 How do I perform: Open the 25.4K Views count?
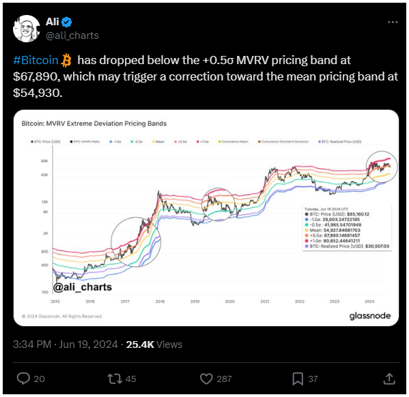tap(154, 344)
